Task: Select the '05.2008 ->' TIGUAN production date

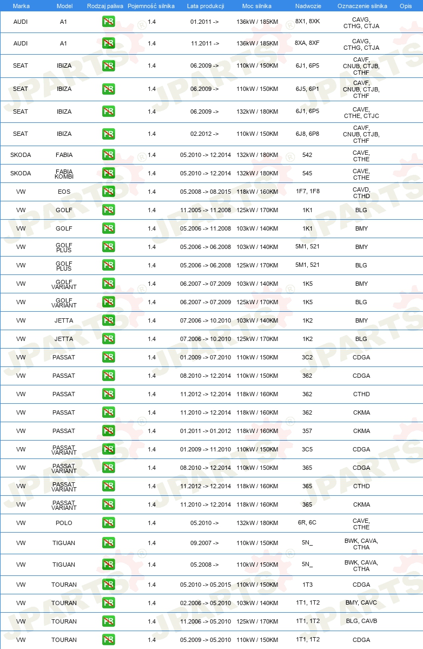Action: click(204, 565)
